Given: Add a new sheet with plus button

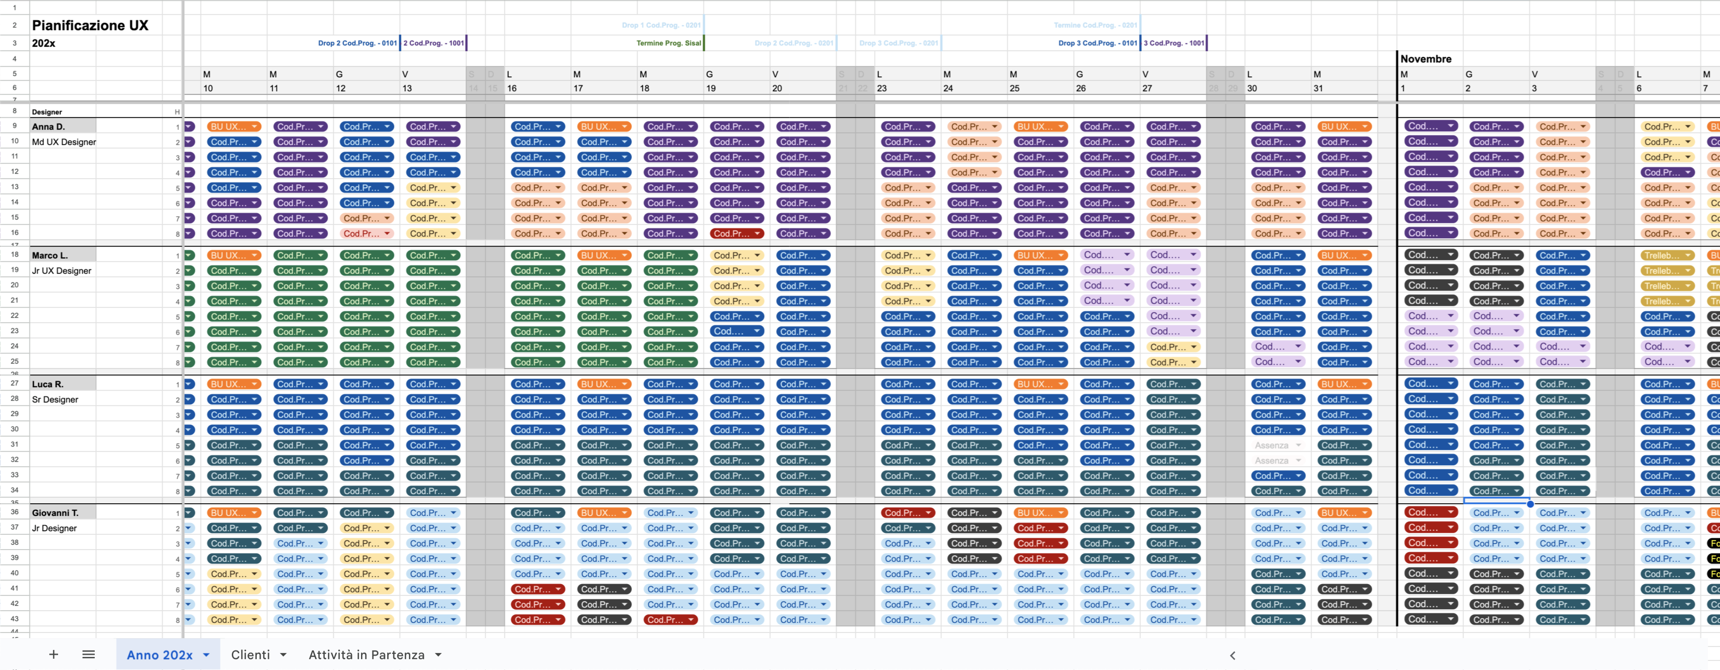Looking at the screenshot, I should (x=53, y=655).
